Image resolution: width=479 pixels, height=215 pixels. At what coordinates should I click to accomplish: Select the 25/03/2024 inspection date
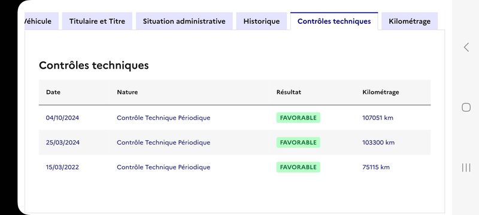(x=63, y=143)
